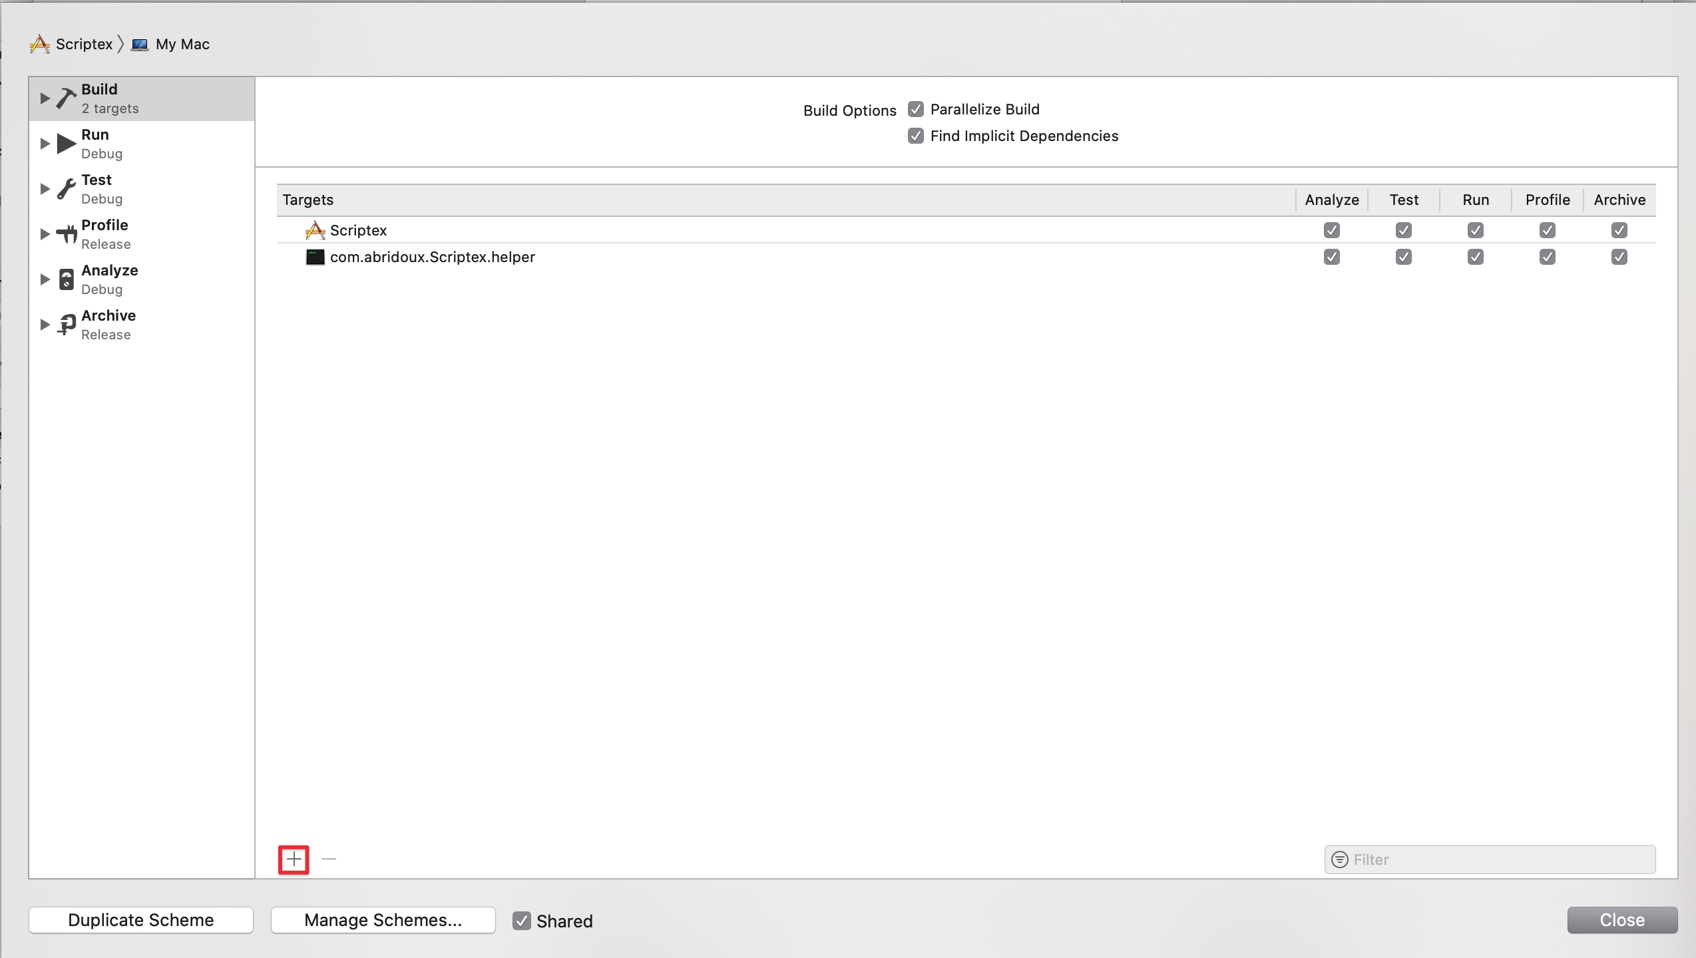The height and width of the screenshot is (958, 1696).
Task: Select the Profile action in sidebar
Action: [105, 234]
